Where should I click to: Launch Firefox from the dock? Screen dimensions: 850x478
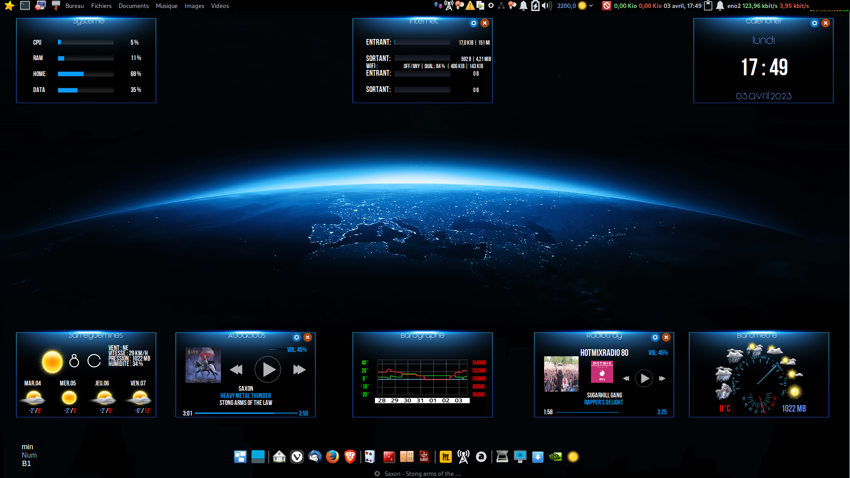click(332, 456)
